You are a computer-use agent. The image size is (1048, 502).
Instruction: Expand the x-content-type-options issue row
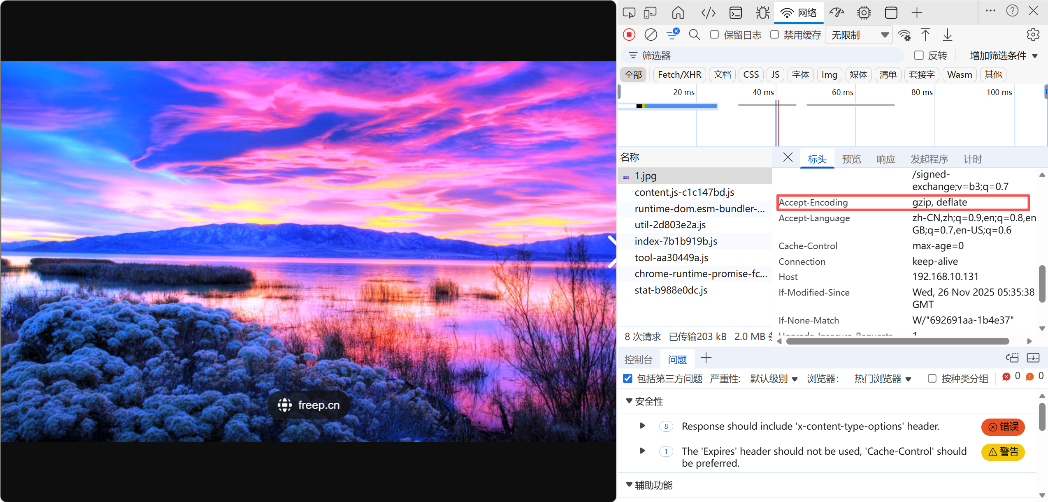[x=642, y=426]
